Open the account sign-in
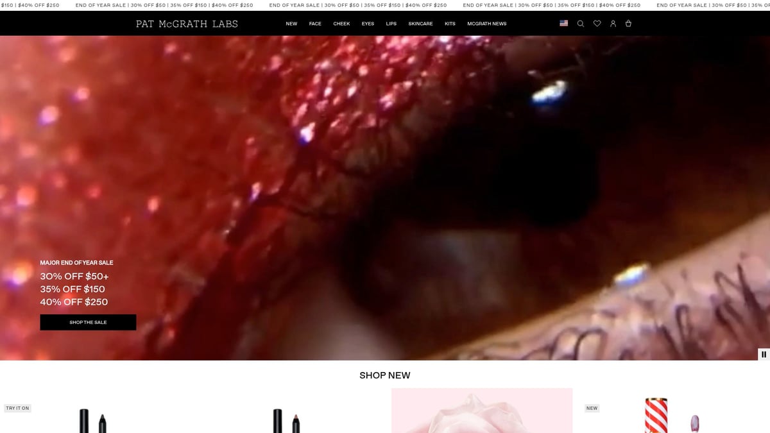 [613, 23]
